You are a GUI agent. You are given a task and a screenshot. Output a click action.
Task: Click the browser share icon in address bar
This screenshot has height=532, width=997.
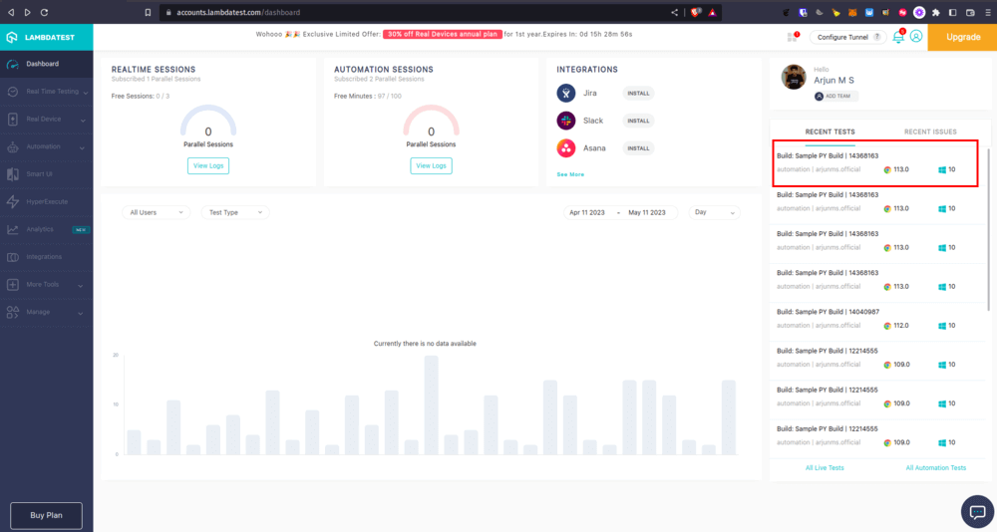674,12
